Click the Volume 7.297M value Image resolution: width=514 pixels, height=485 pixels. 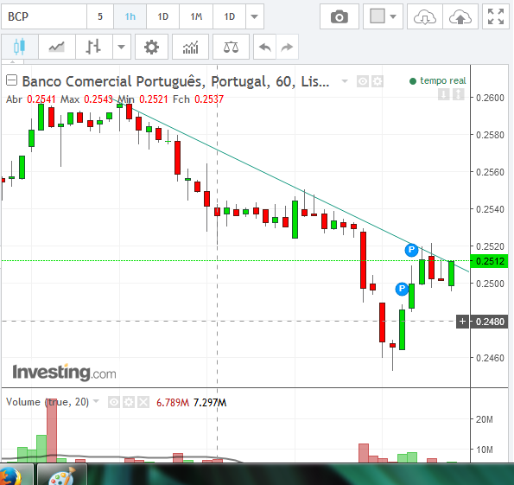click(210, 402)
